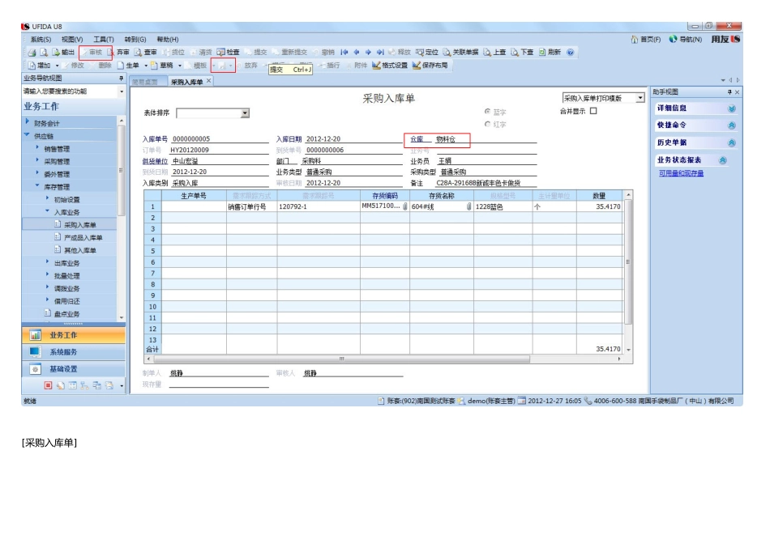Screen dimensions: 770x544
Task: Click the 定位 locate toolbar button
Action: coord(426,53)
